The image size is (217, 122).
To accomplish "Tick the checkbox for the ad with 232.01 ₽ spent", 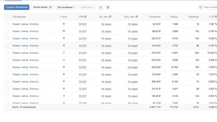I will (7, 38).
